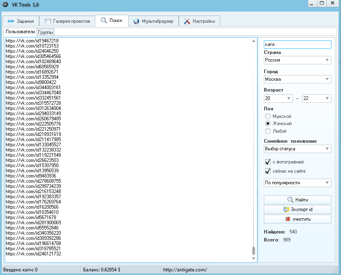Click the results list scrollbar down arrow

pyautogui.click(x=253, y=259)
